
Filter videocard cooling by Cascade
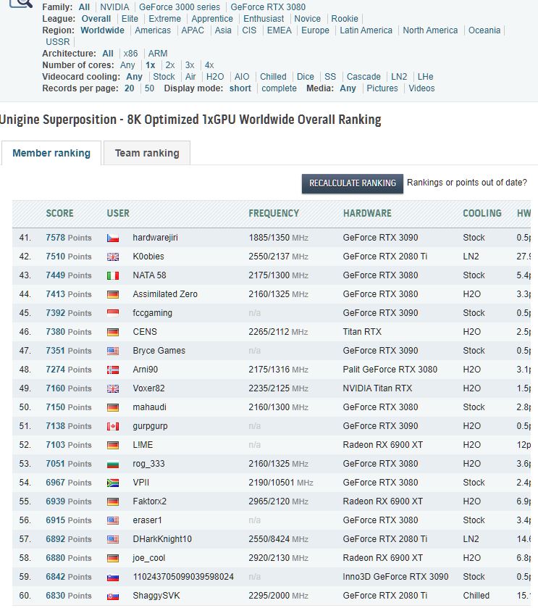[363, 77]
